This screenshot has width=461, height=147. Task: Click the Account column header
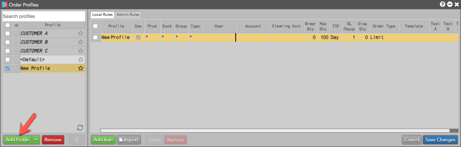pyautogui.click(x=253, y=26)
